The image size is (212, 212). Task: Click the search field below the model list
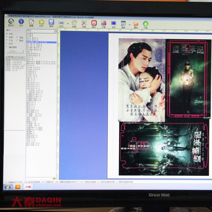tap(39, 178)
